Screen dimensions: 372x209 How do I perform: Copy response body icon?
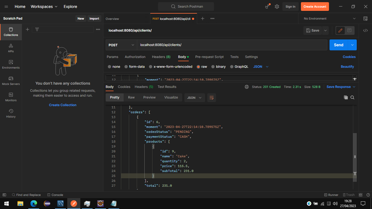[x=346, y=97]
